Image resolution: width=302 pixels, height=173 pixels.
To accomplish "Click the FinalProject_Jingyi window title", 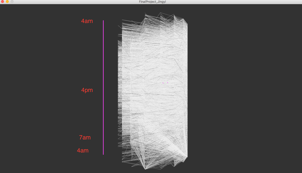I will pos(152,2).
